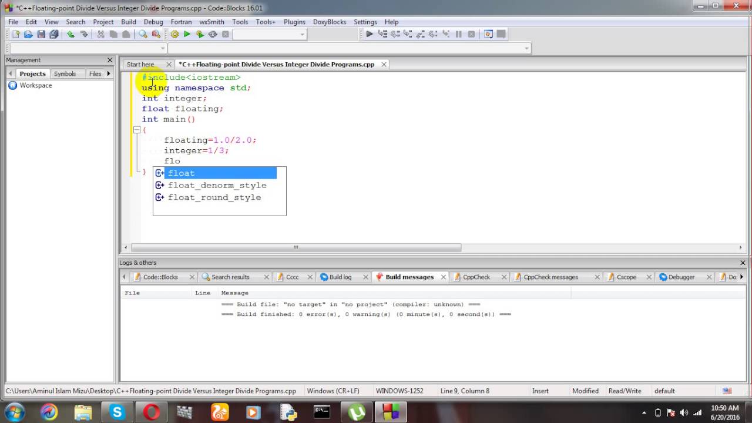
Task: Show Management tabs to the left with the arrow
Action: pyautogui.click(x=10, y=73)
